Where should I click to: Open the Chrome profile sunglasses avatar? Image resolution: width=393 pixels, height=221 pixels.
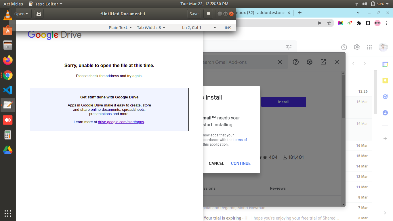pyautogui.click(x=377, y=23)
